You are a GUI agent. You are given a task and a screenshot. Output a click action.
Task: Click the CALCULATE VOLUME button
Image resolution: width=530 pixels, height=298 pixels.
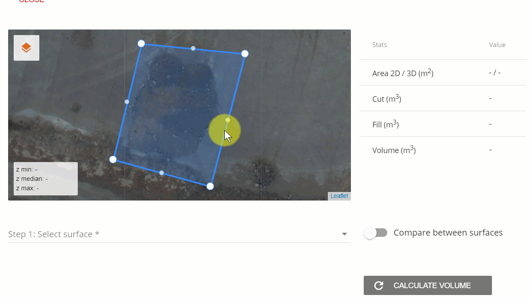click(428, 286)
